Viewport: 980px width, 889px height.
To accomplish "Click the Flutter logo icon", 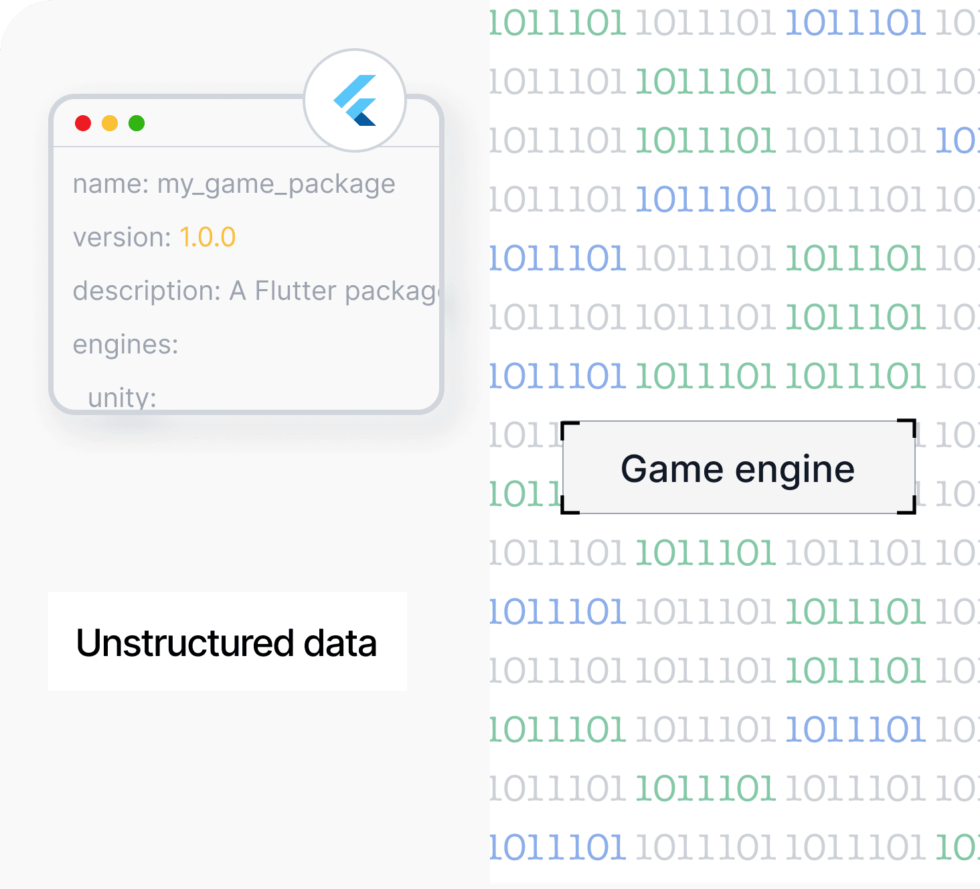I will [x=355, y=100].
